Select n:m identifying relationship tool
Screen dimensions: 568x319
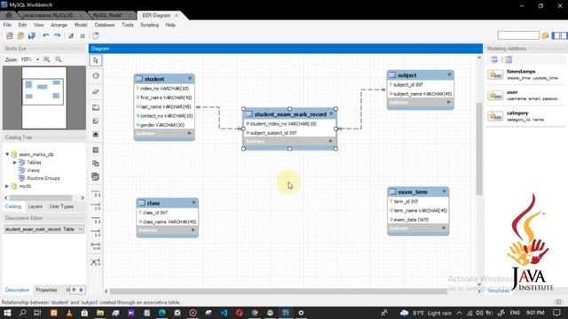[96, 246]
